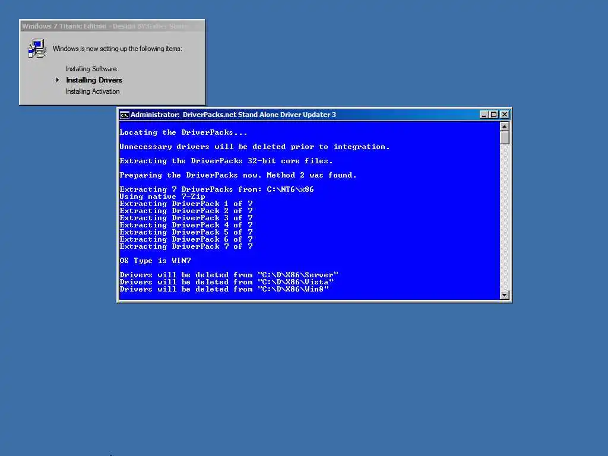Click the line mentioning C:\D\X86\Win8
Image resolution: width=608 pixels, height=456 pixels.
click(224, 289)
